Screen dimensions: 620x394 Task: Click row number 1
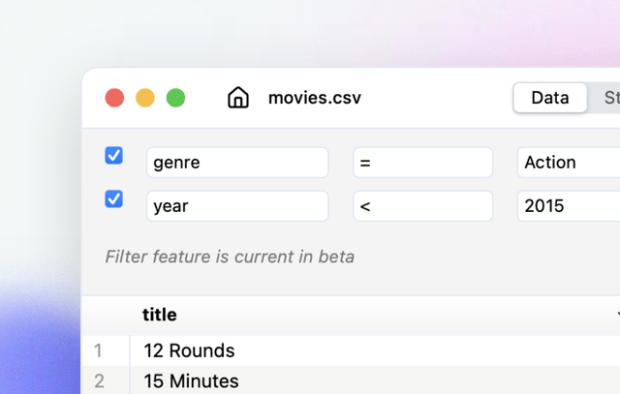98,350
